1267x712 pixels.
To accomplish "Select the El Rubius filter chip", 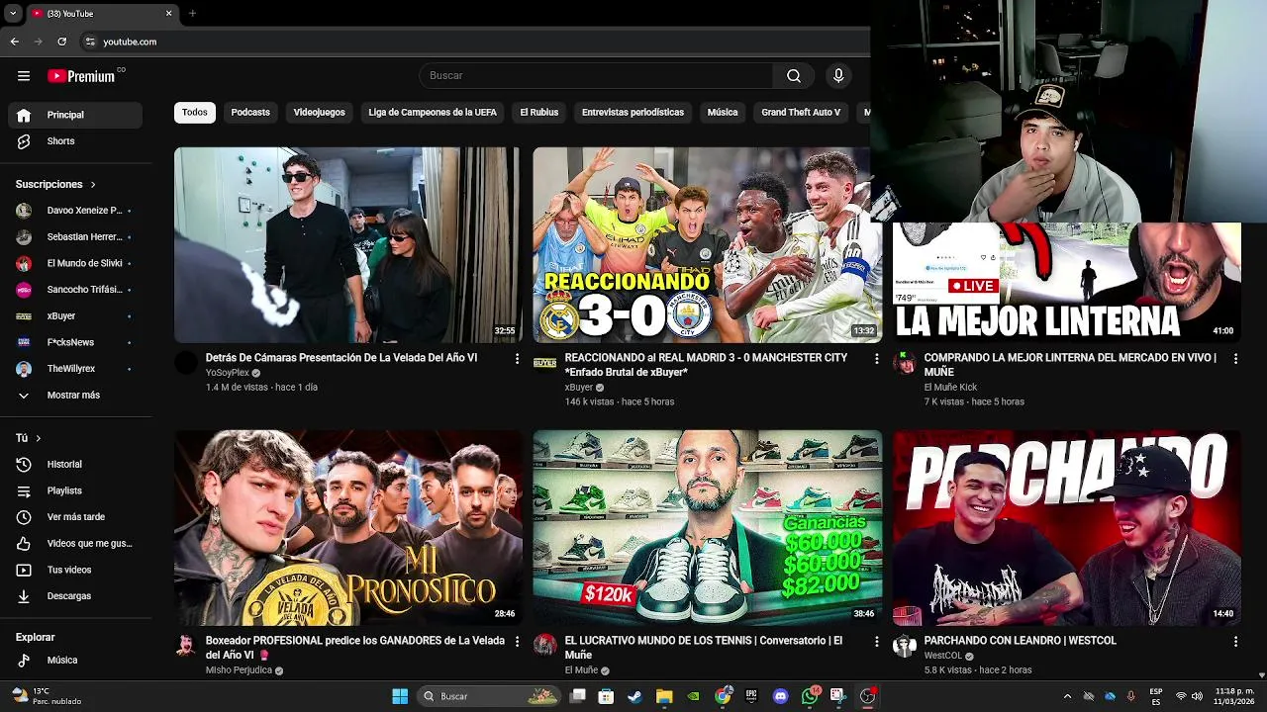I will coord(539,113).
